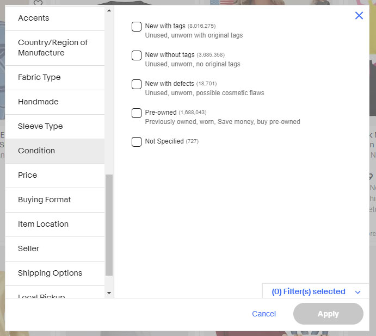Open the Price filter category
Viewport: 376px width, 336px height.
(55, 175)
